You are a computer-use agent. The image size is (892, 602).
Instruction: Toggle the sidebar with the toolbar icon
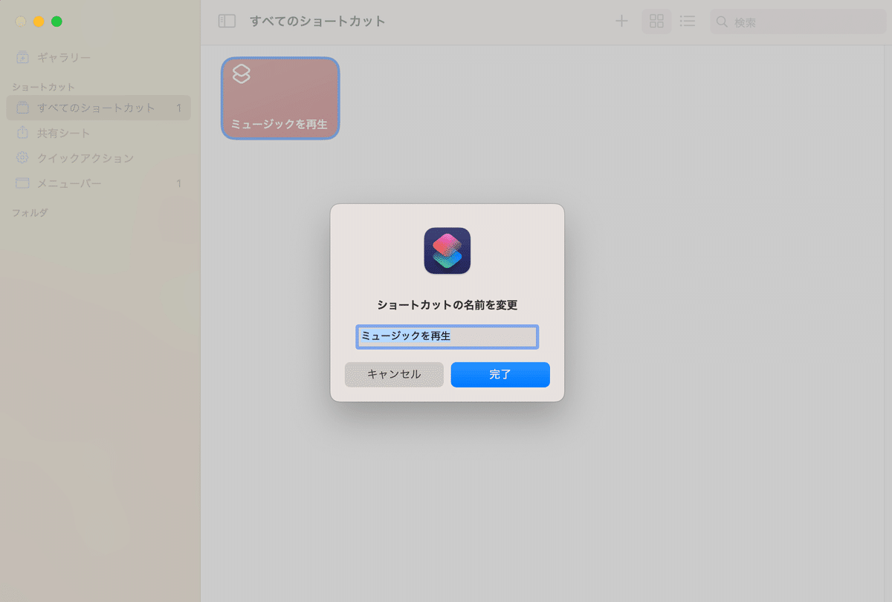(x=227, y=22)
